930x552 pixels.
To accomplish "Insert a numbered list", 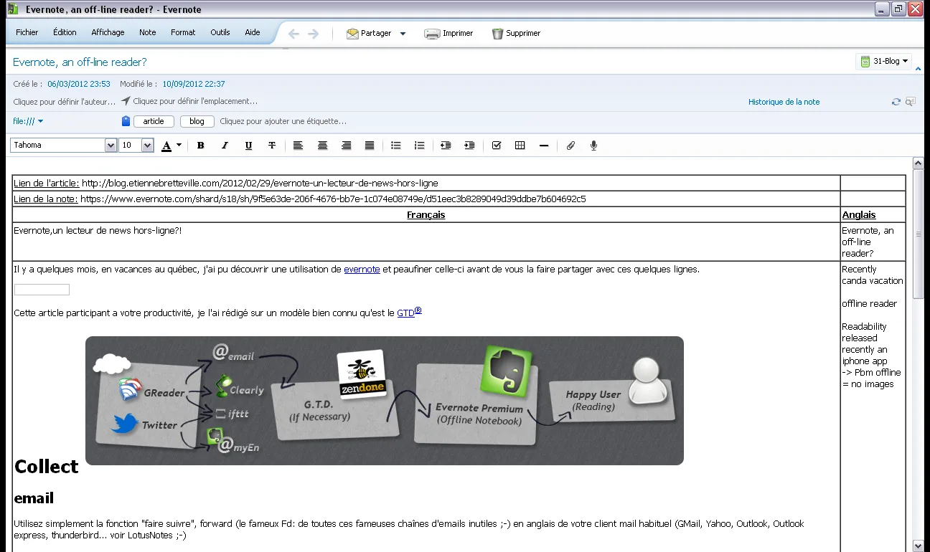I will coord(420,146).
